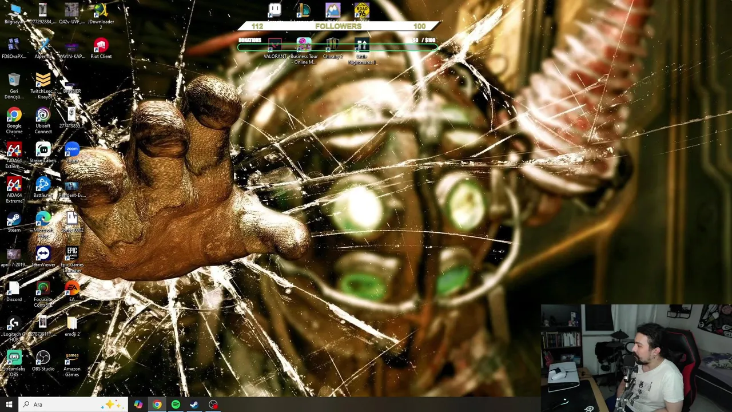
Task: Open Alpemix desktop shortcut
Action: point(43,49)
